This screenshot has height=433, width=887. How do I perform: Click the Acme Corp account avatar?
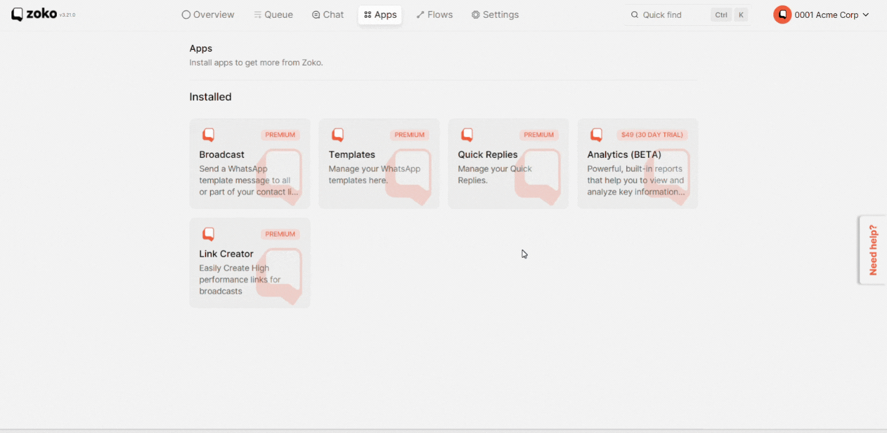(782, 15)
